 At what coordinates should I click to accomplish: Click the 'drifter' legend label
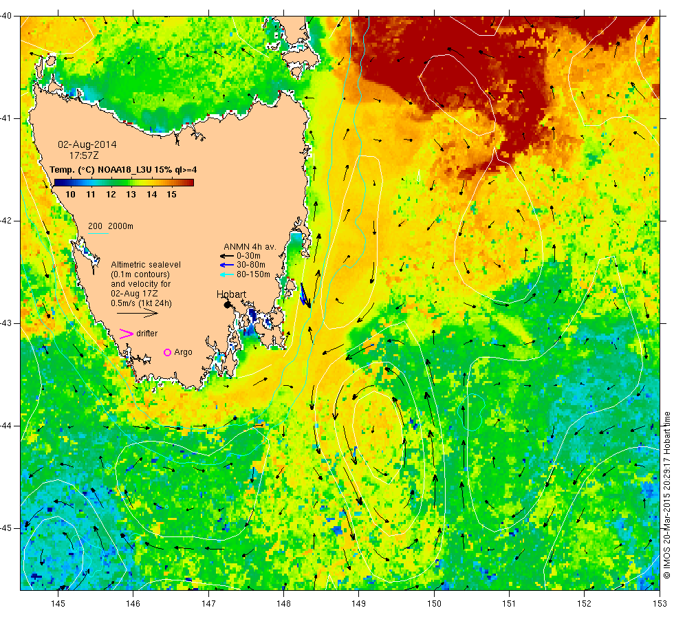point(146,334)
